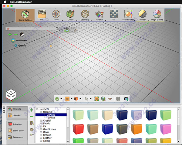Open SimLabComposer app menu
The width and height of the screenshot is (182, 145).
(21, 2)
